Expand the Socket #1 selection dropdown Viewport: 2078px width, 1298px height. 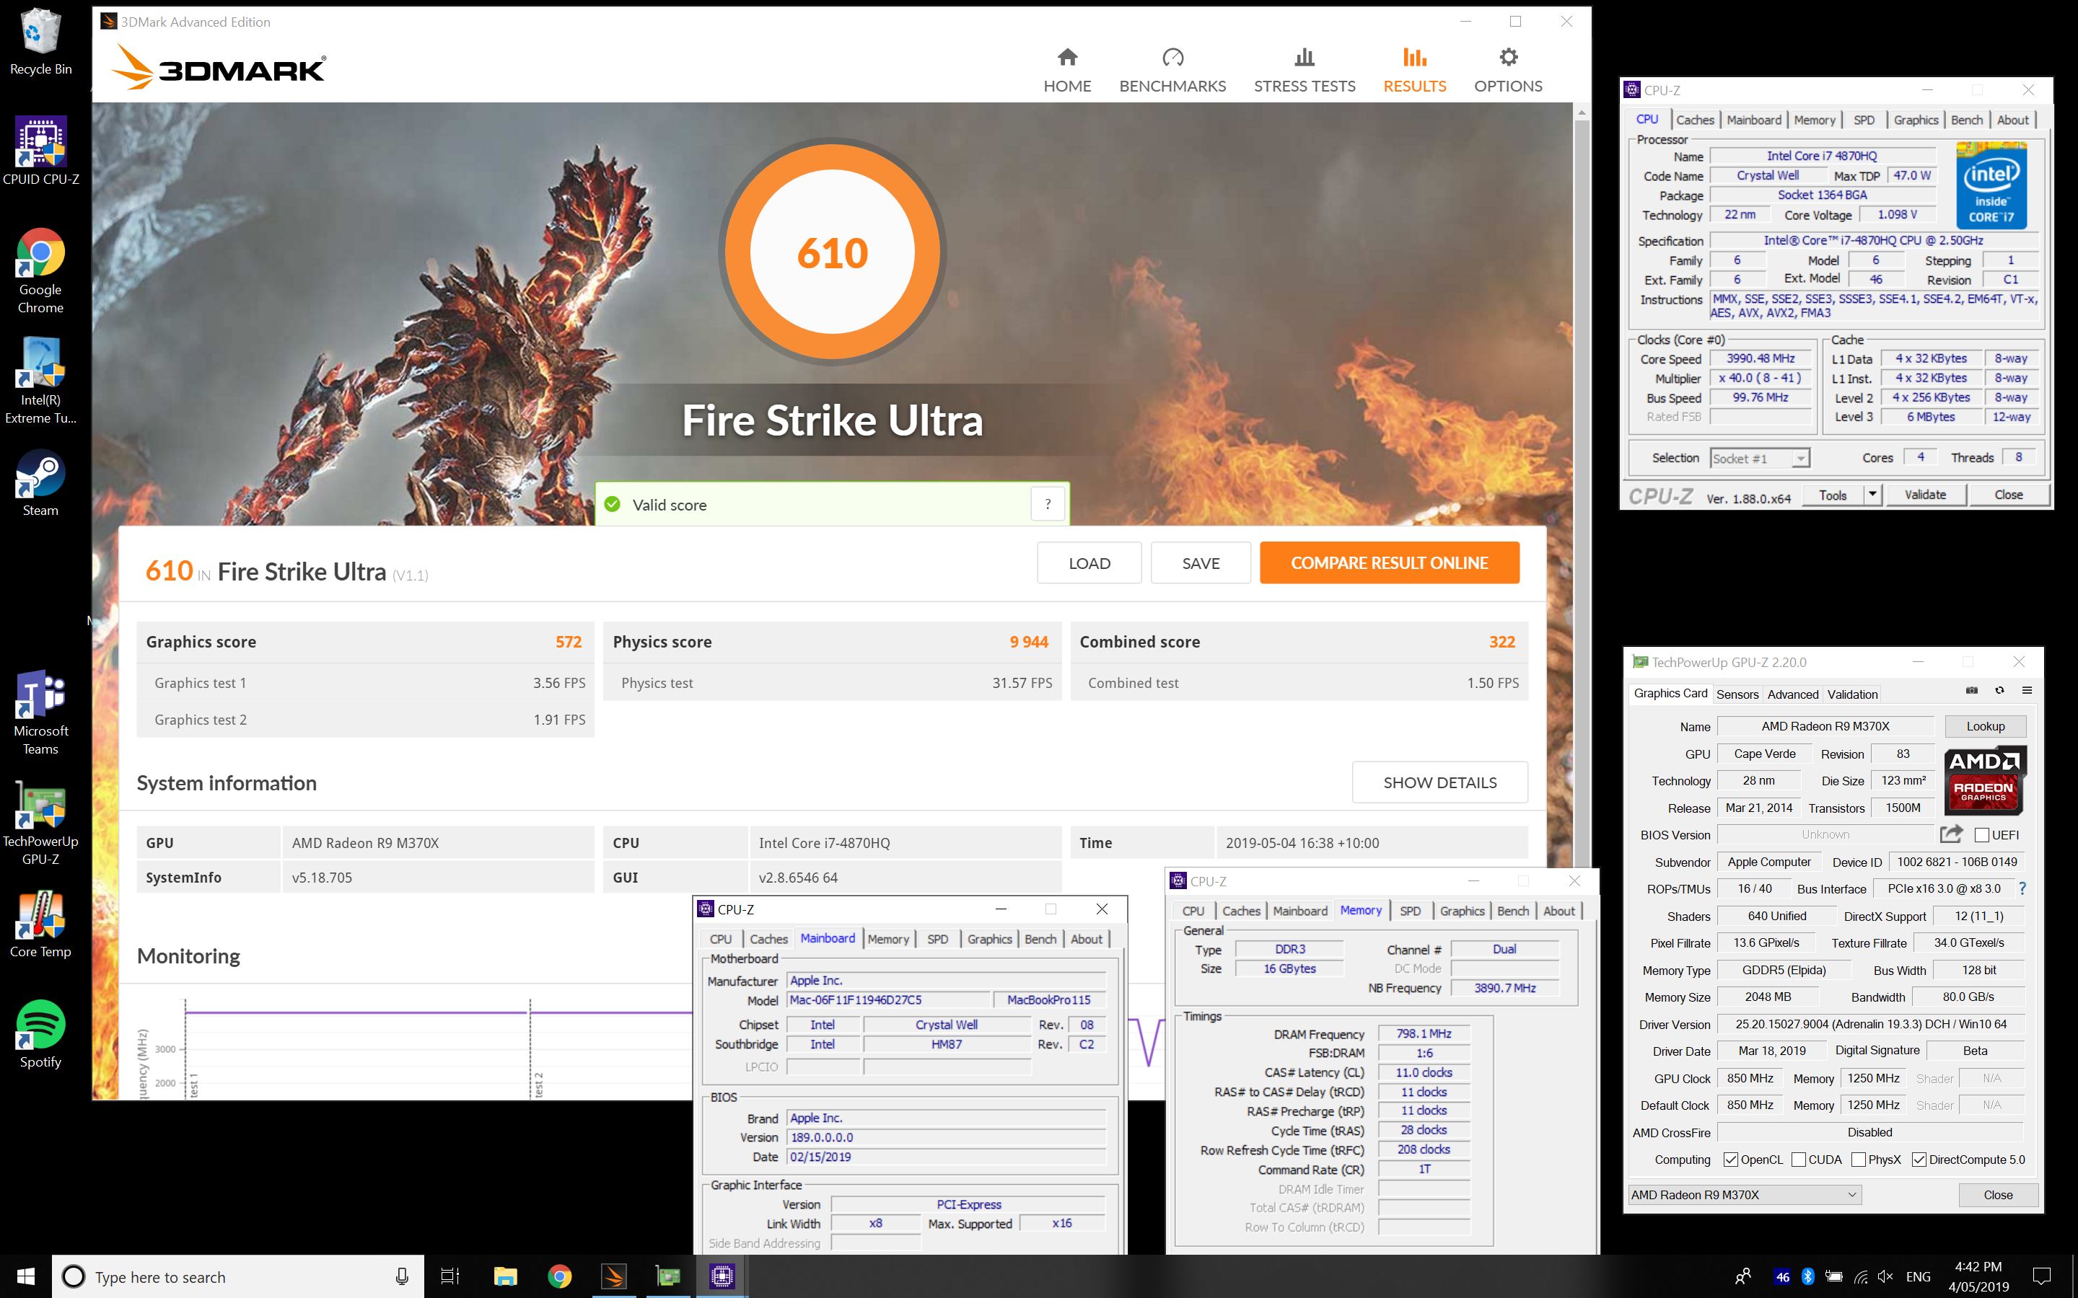[x=1799, y=459]
